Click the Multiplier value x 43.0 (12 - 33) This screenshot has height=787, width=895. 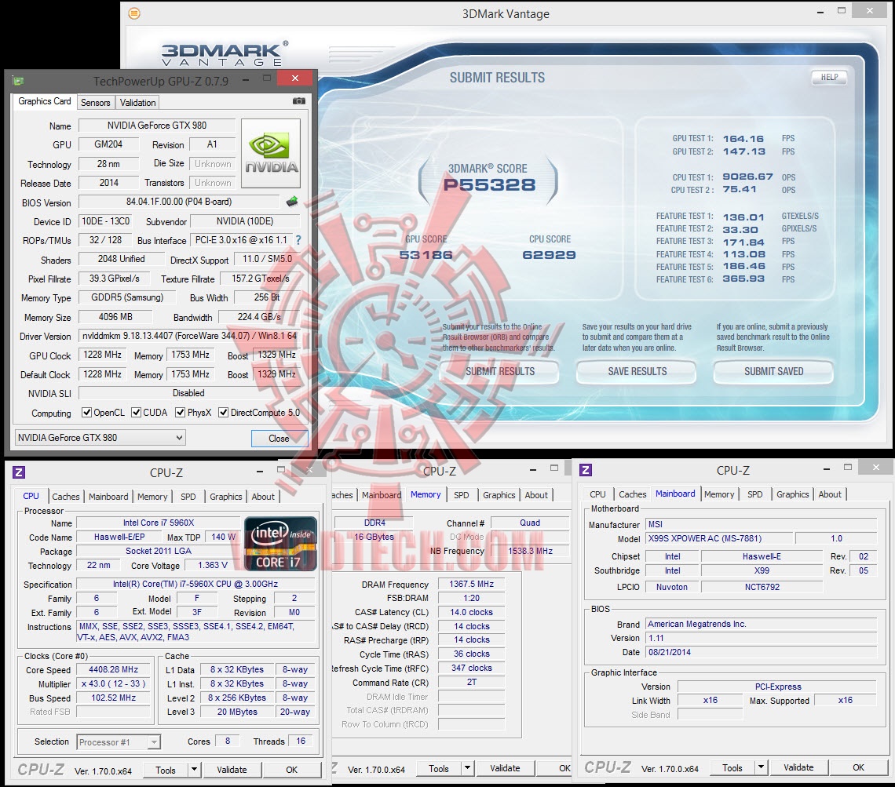(x=114, y=683)
